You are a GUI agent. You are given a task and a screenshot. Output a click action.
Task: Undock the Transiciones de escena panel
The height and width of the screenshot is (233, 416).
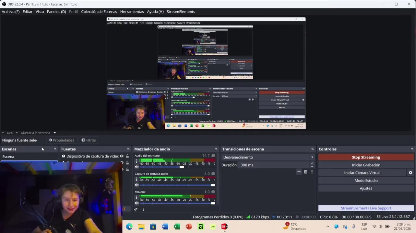pyautogui.click(x=313, y=149)
